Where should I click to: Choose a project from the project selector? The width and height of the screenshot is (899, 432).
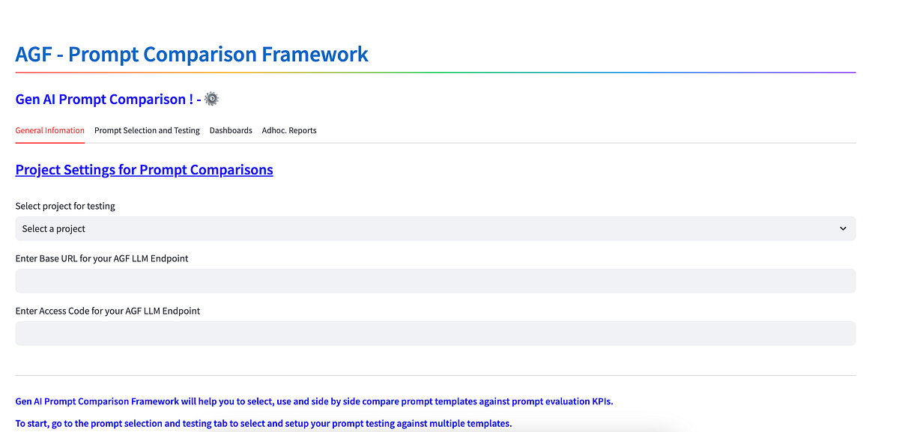[x=435, y=228]
